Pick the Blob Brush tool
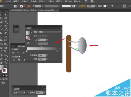The width and height of the screenshot is (131, 97). pos(1,33)
